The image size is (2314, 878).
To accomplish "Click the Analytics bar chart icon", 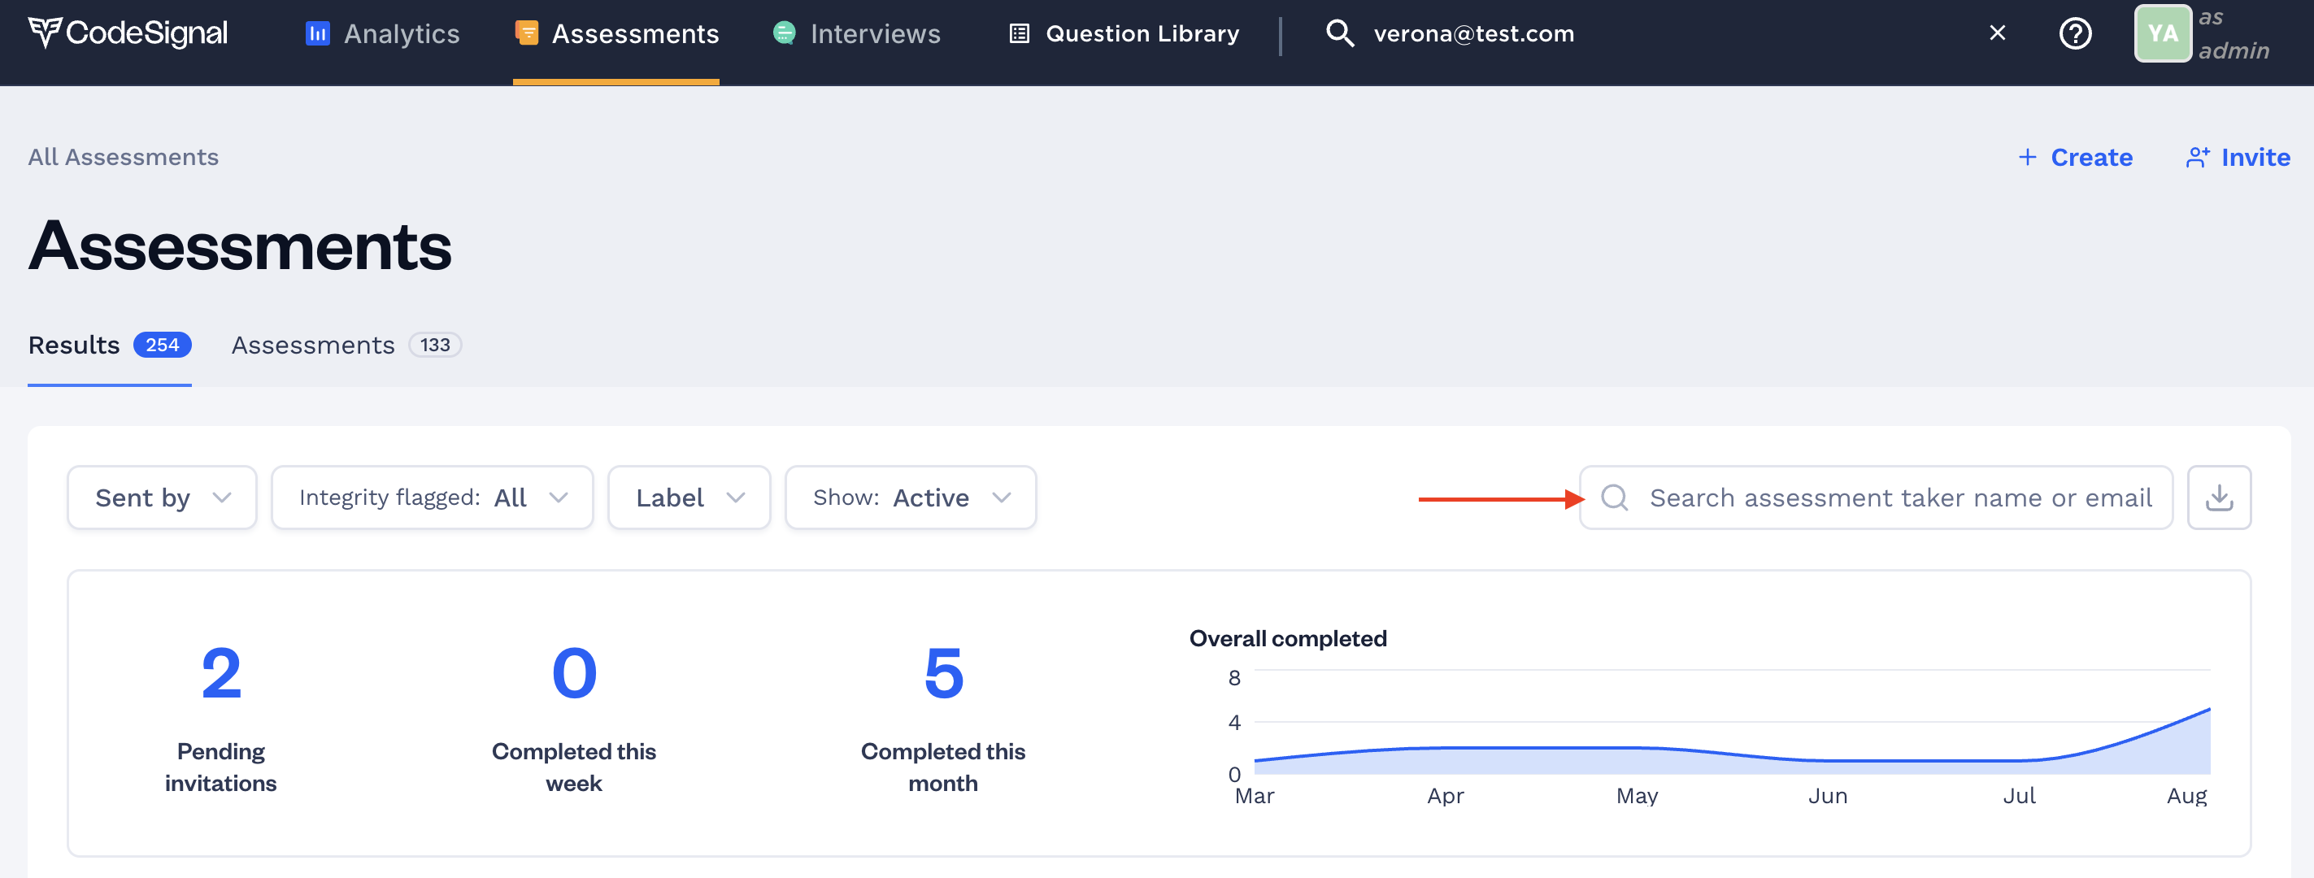I will pos(317,33).
